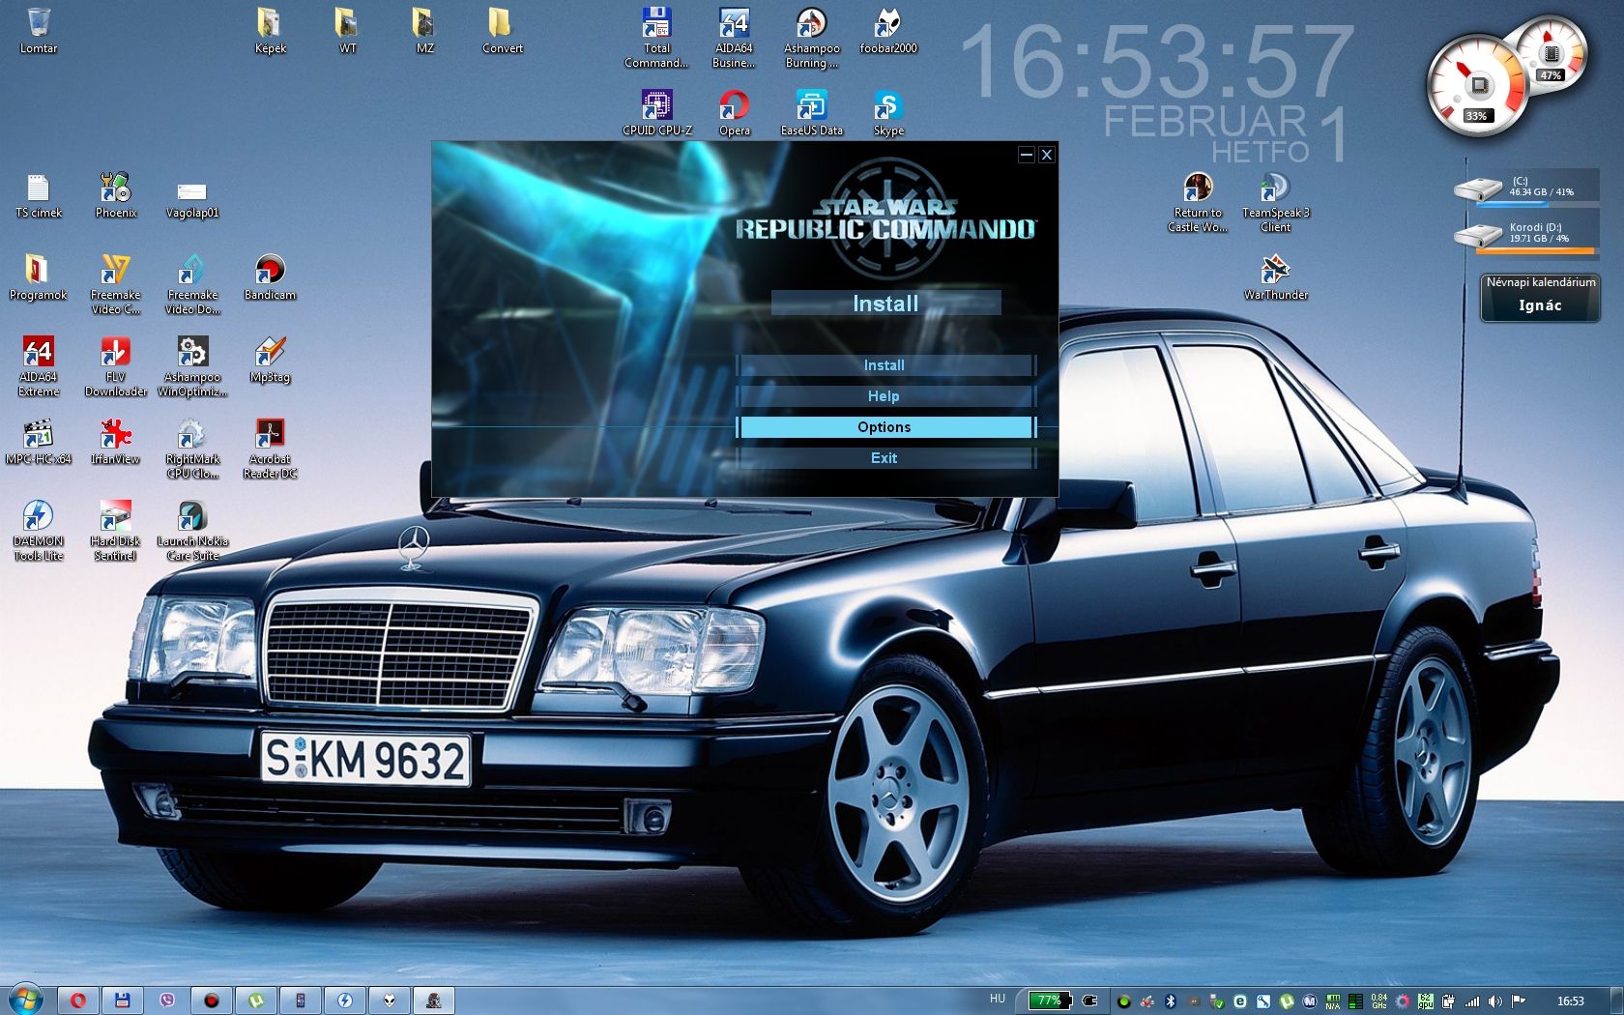Open the volume speaker tray icon
This screenshot has height=1015, width=1624.
(1494, 1001)
